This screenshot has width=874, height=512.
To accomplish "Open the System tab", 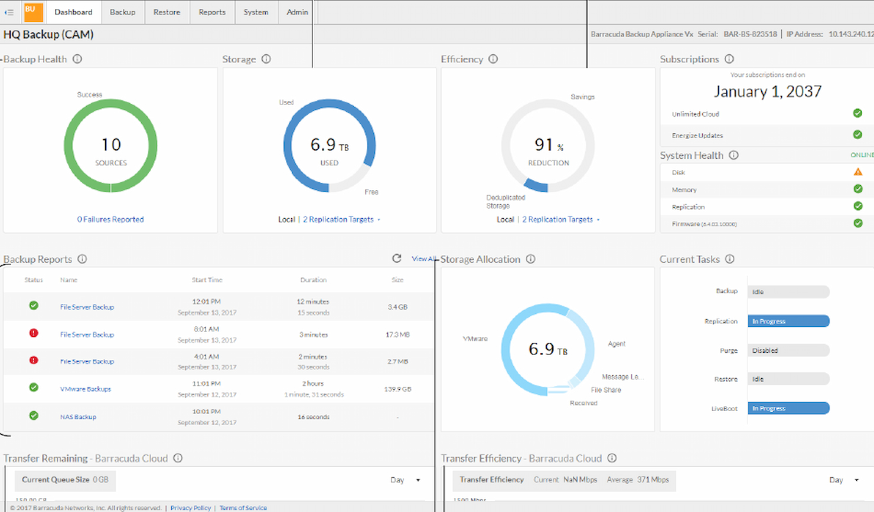I will (256, 12).
